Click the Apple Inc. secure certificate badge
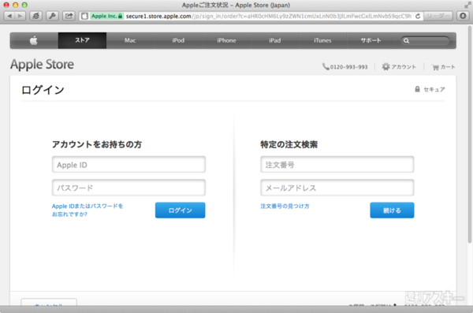 tap(106, 16)
